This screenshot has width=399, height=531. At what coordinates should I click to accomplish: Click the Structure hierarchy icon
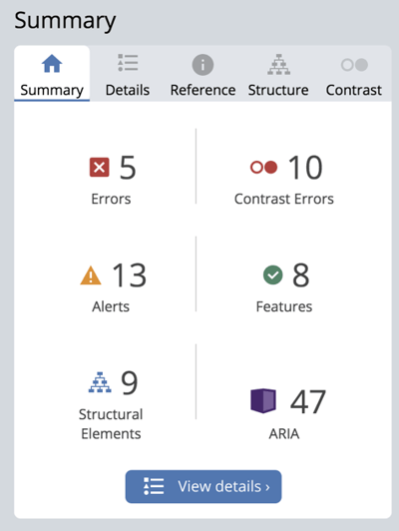click(x=279, y=64)
